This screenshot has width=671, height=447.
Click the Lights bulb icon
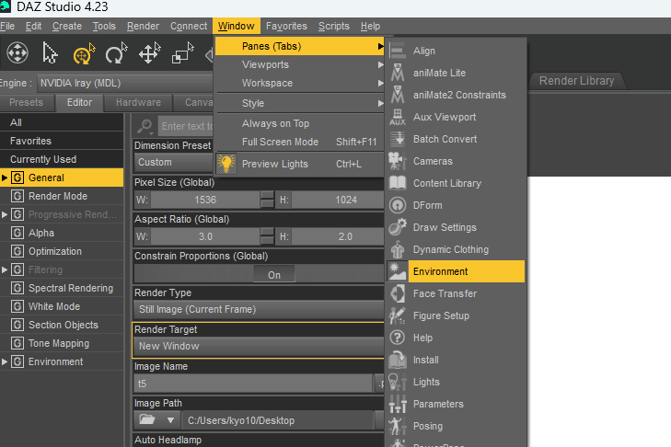tap(398, 382)
